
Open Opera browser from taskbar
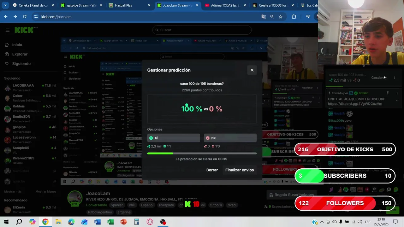[x=150, y=222]
